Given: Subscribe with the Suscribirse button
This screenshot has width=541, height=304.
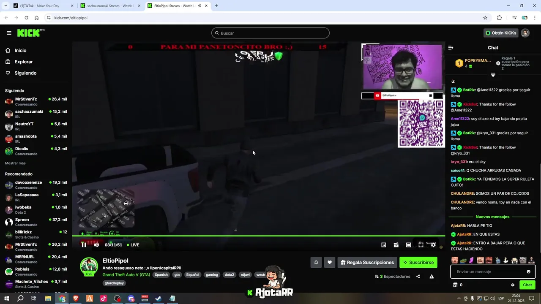Looking at the screenshot, I should (x=418, y=263).
